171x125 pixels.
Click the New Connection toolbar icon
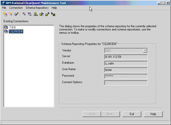11,14
